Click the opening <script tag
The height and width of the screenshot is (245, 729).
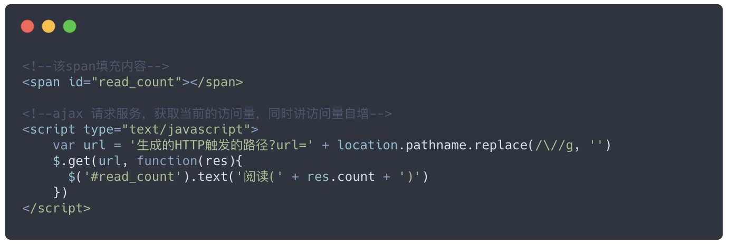(49, 129)
